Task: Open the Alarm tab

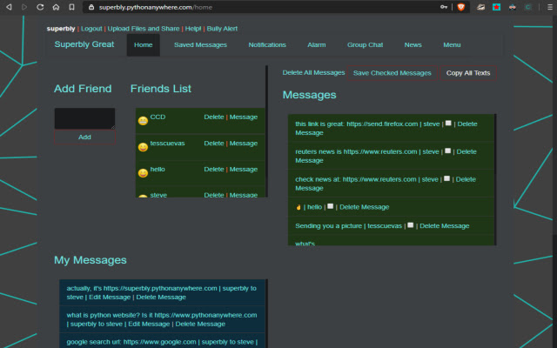Action: point(317,45)
